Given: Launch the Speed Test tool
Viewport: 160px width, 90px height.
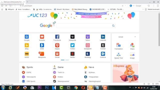Looking at the screenshot, I should [118, 55].
